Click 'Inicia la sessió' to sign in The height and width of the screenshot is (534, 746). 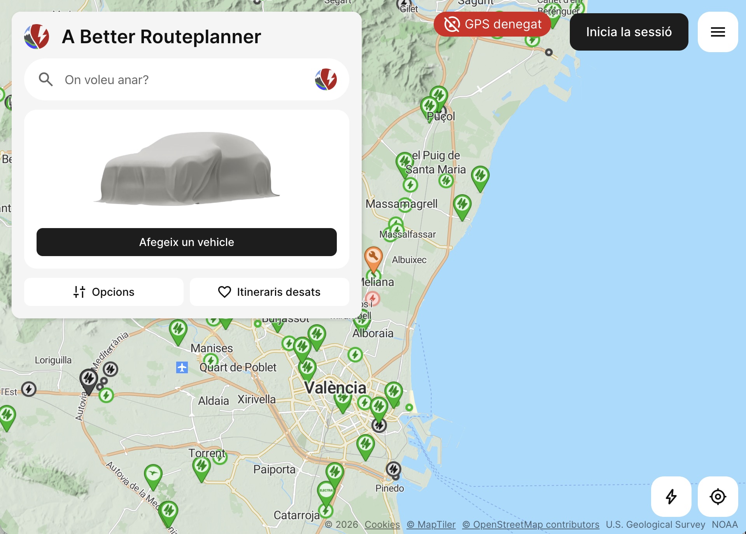tap(629, 32)
